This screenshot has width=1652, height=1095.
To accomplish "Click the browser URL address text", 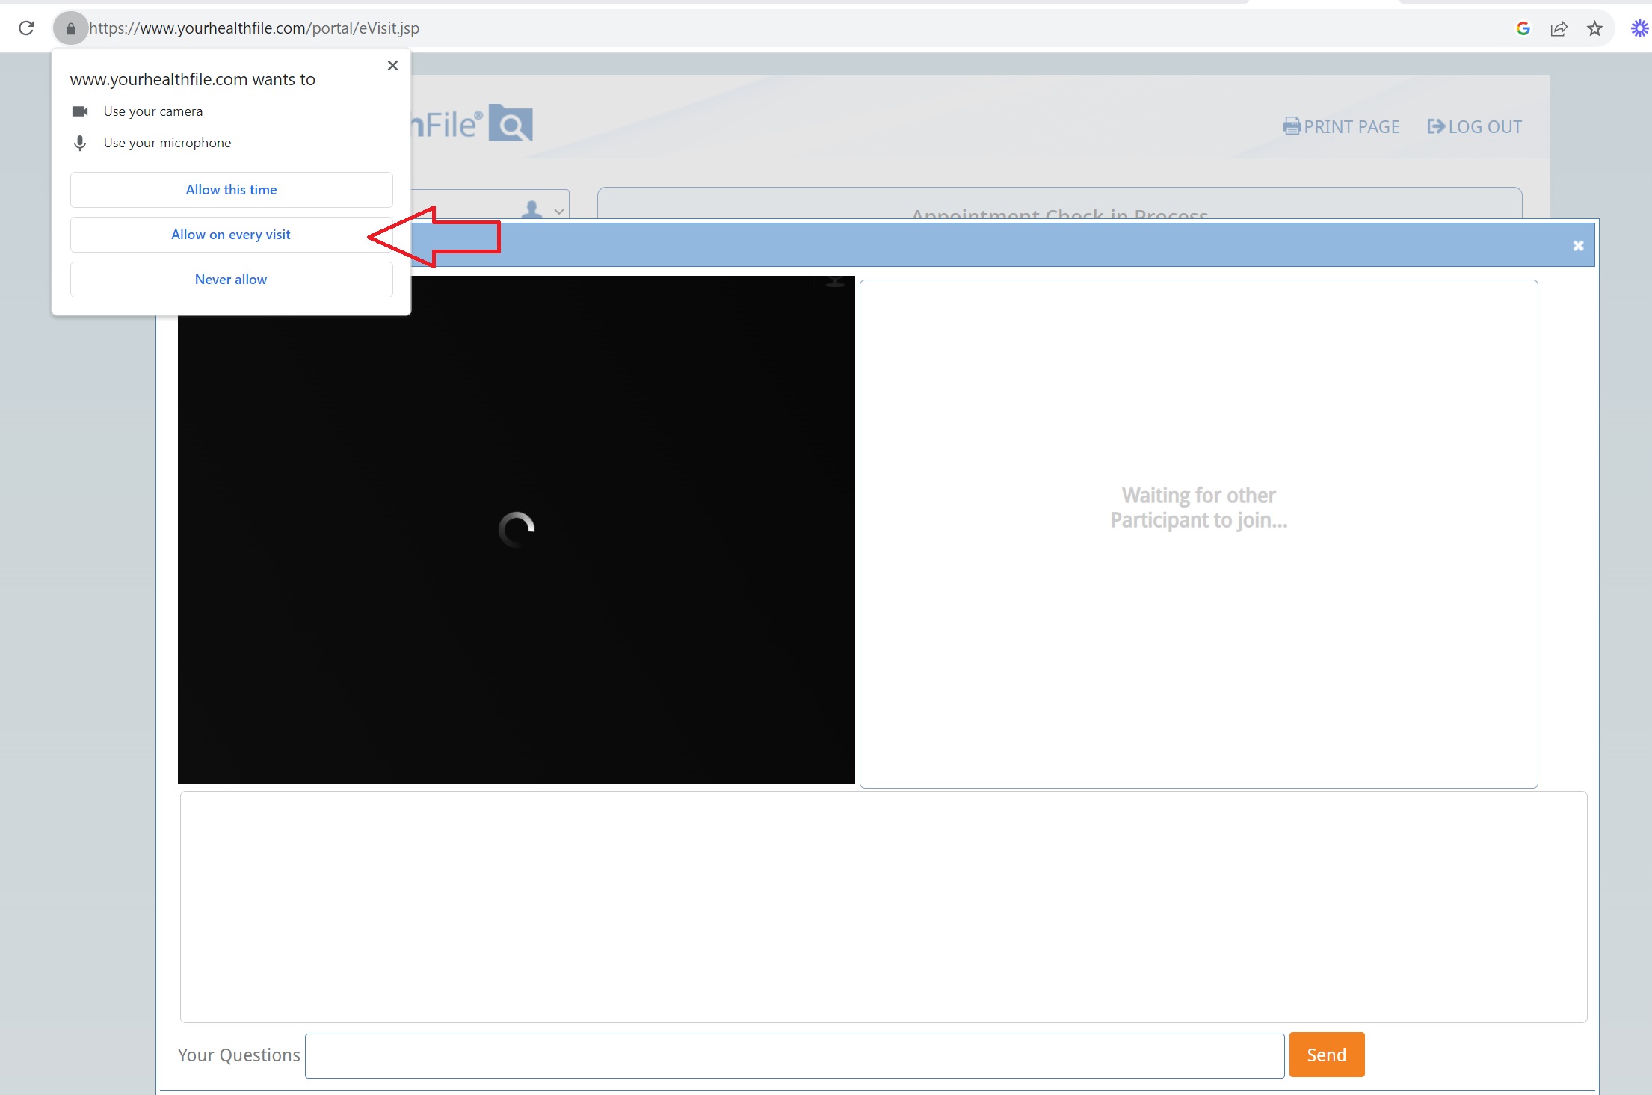I will (x=254, y=28).
